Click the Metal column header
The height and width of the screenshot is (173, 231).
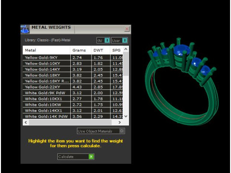46,50
